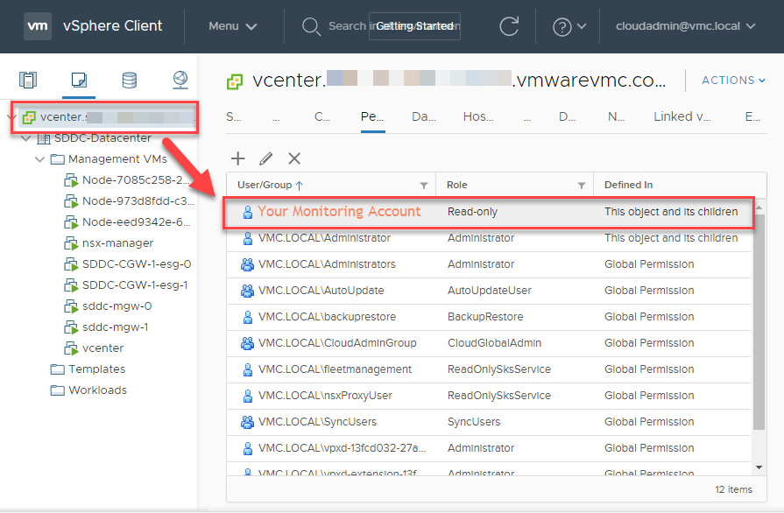The height and width of the screenshot is (513, 784).
Task: Sort by the User/Group column header
Action: click(265, 186)
